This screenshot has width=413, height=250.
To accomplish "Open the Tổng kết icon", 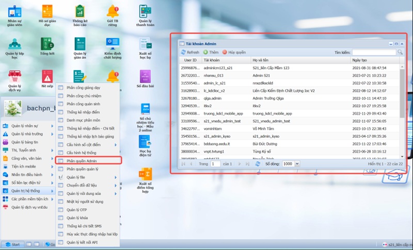I will tap(47, 46).
